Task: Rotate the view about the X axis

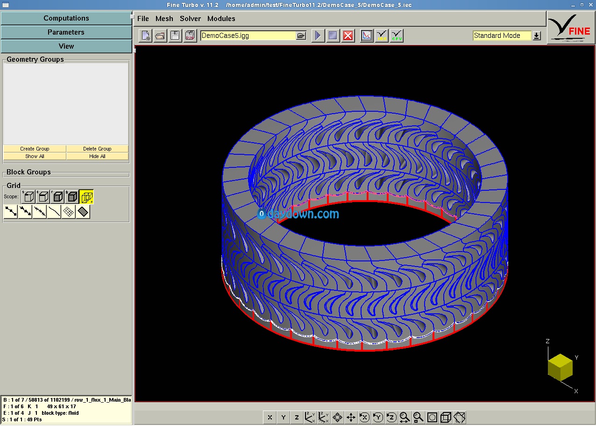Action: click(364, 418)
